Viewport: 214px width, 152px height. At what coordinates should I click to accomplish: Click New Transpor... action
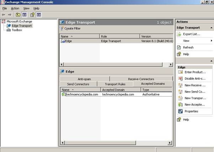tap(195, 98)
